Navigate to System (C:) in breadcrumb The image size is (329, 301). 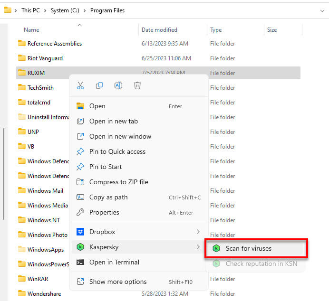point(66,10)
